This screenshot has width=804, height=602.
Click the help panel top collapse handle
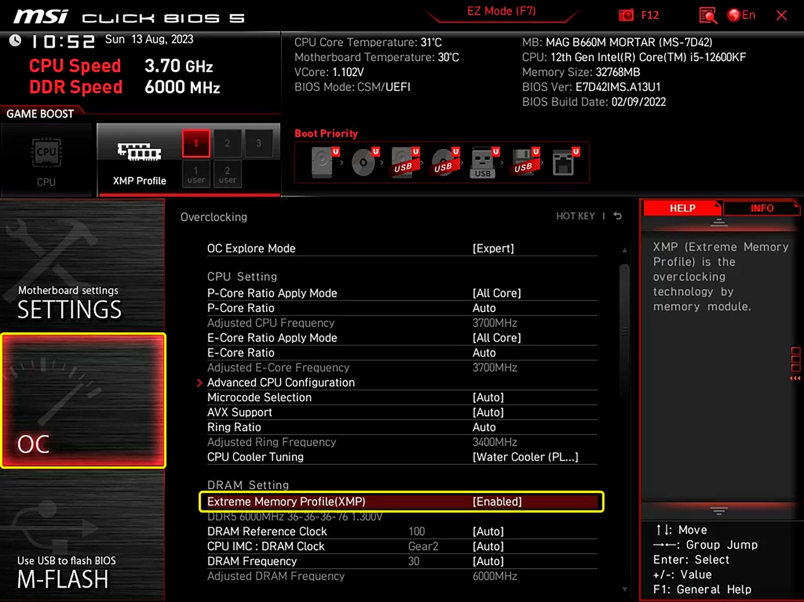point(719,223)
